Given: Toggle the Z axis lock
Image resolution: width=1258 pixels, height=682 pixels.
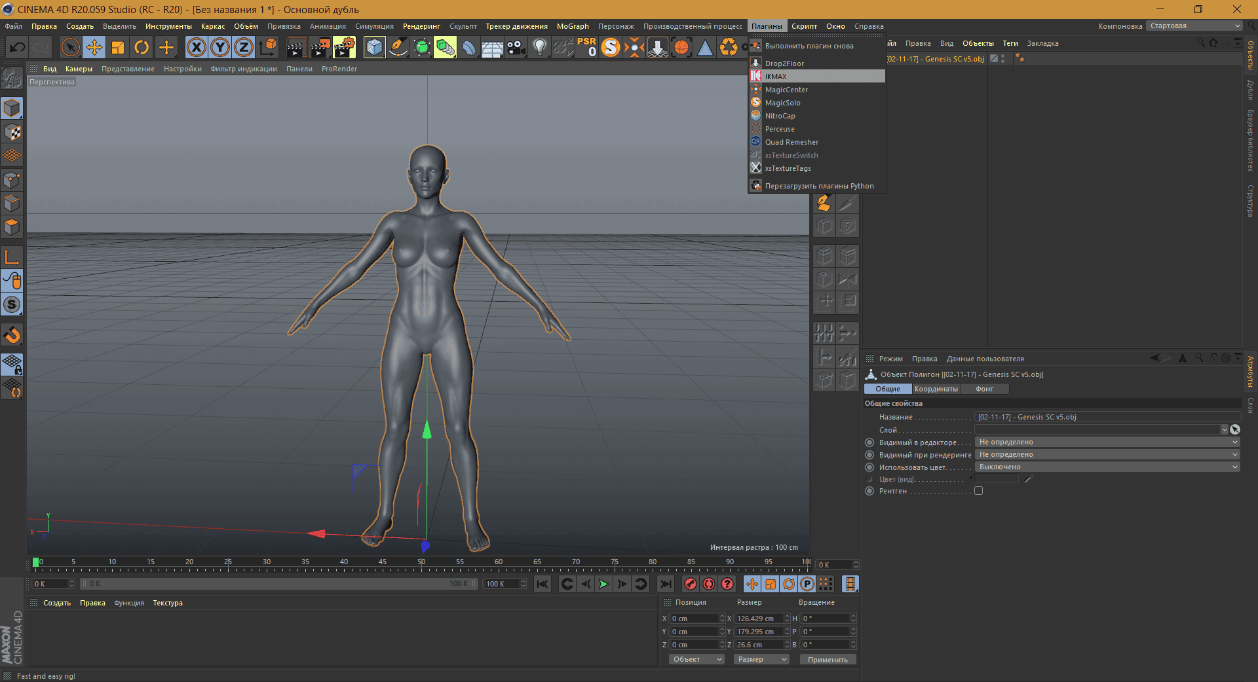Looking at the screenshot, I should click(x=244, y=47).
